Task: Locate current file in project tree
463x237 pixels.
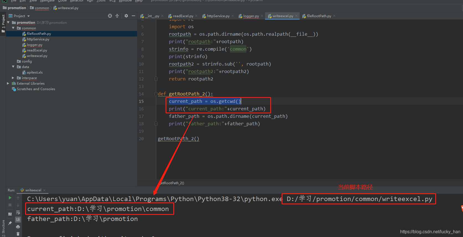Action: point(110,16)
